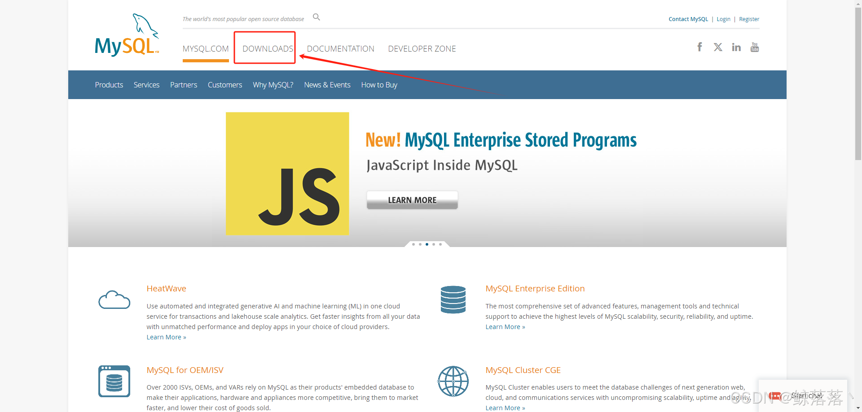862x412 pixels.
Task: Click the MySQL for OEM/ISV database icon
Action: pyautogui.click(x=114, y=381)
